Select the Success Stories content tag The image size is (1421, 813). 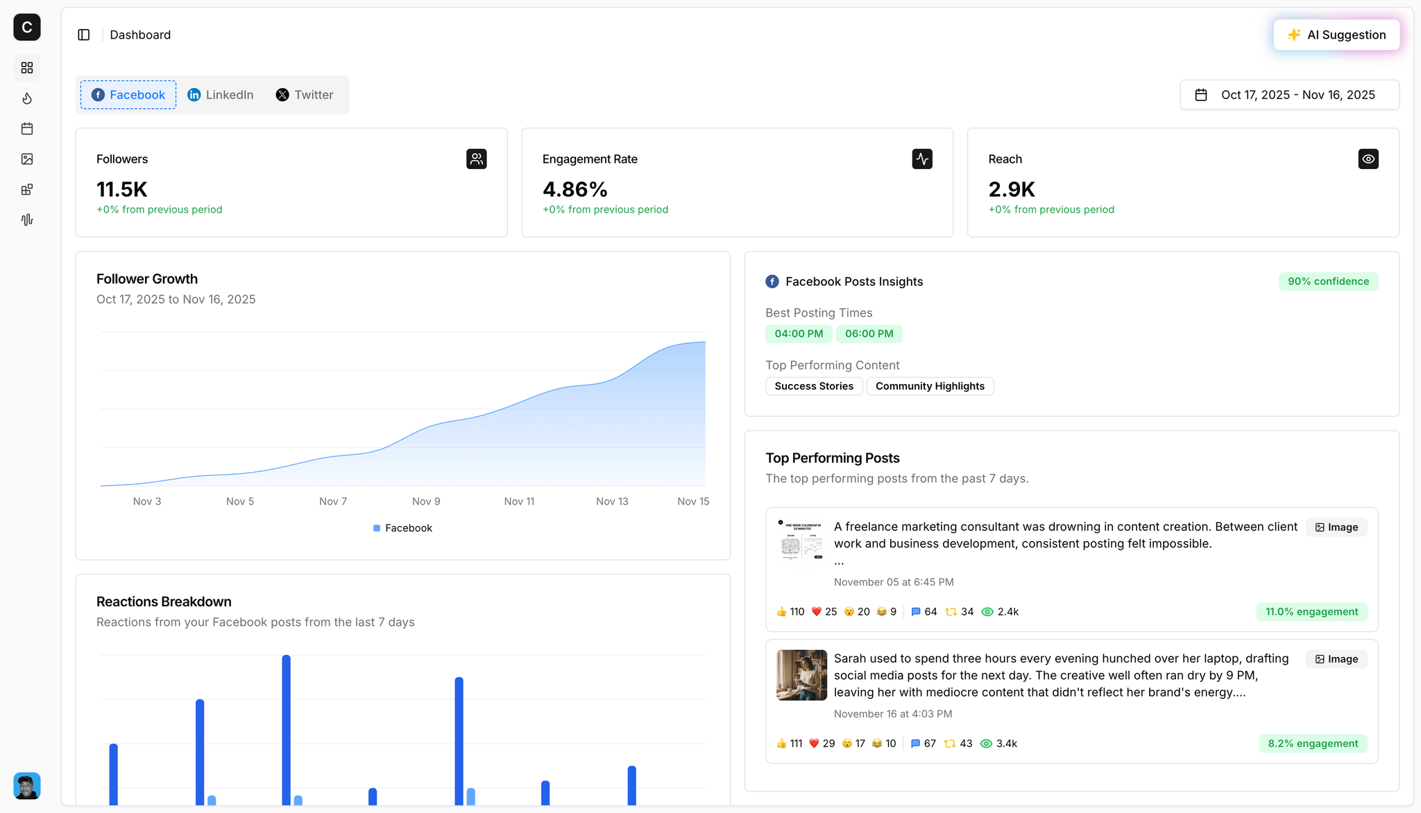[x=813, y=386]
